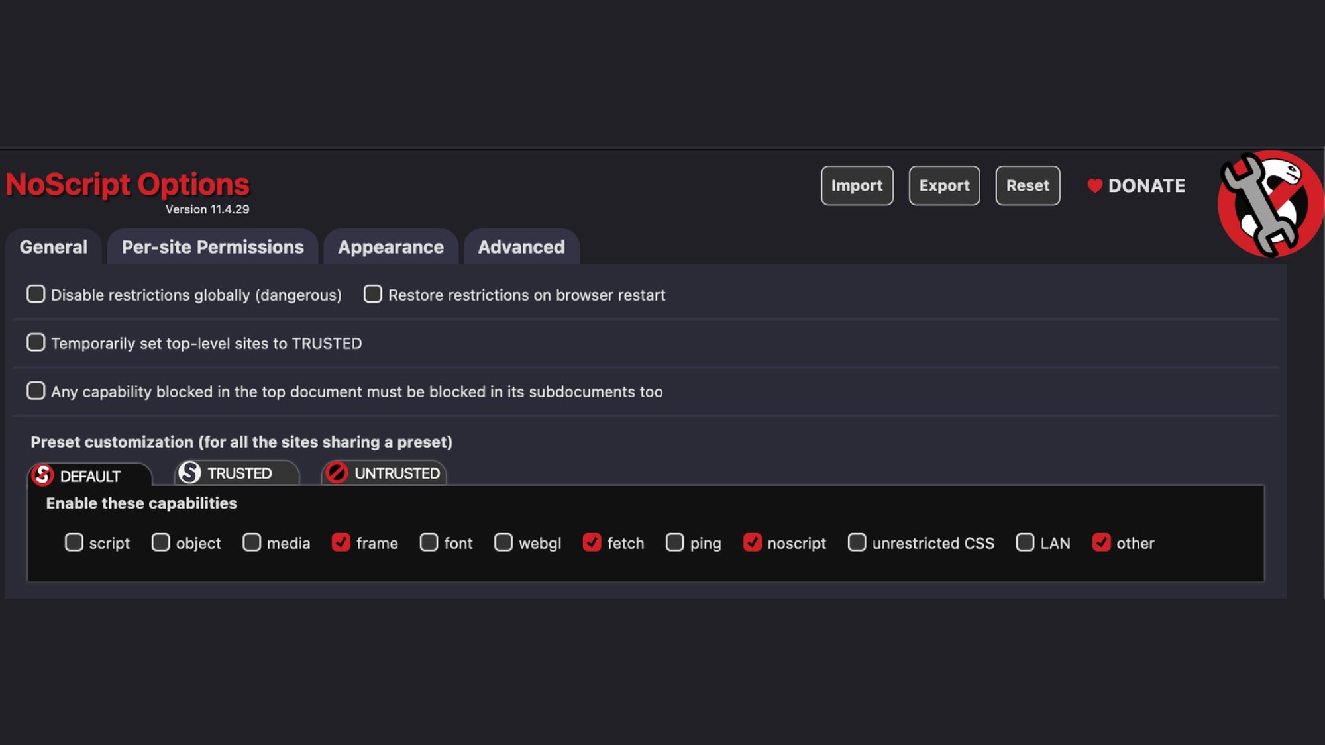Click the NoScript wrench logo icon
This screenshot has width=1325, height=745.
pos(1271,204)
